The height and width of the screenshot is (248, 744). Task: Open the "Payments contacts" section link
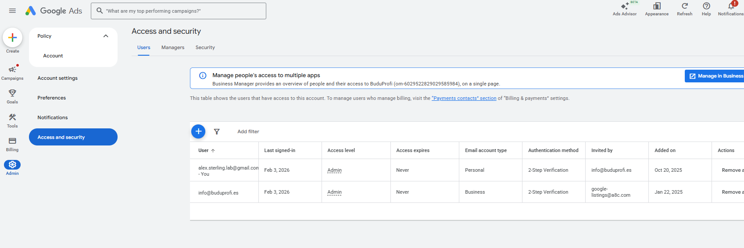tap(464, 98)
